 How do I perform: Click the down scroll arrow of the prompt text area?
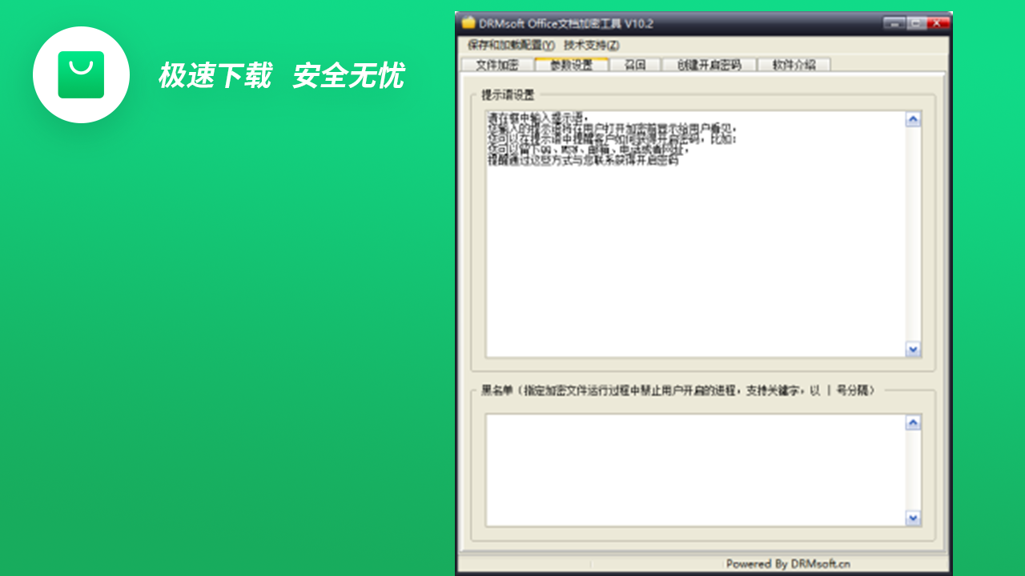click(913, 349)
